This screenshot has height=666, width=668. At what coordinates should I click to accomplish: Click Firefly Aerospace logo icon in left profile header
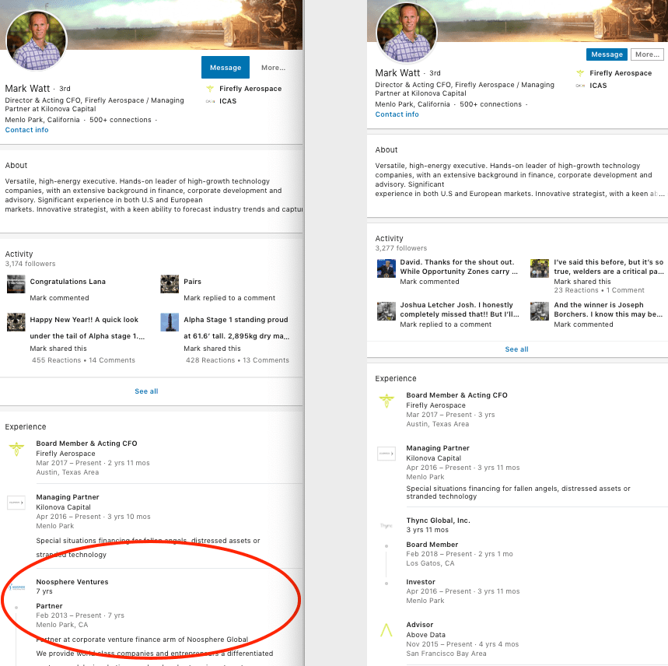tap(210, 89)
